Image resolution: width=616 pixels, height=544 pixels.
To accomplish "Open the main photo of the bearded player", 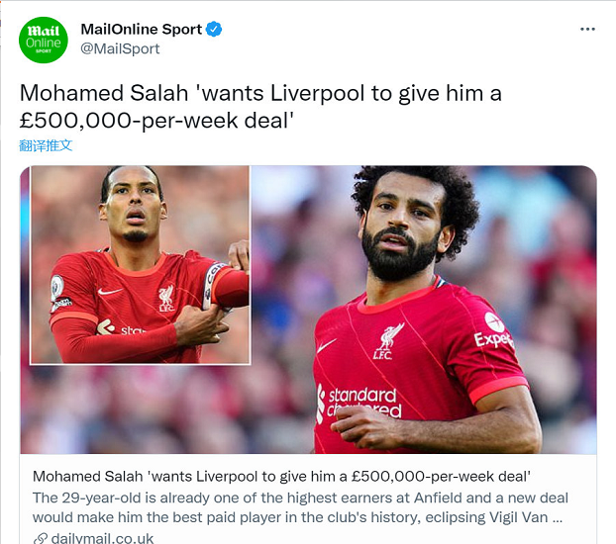I will tap(424, 310).
